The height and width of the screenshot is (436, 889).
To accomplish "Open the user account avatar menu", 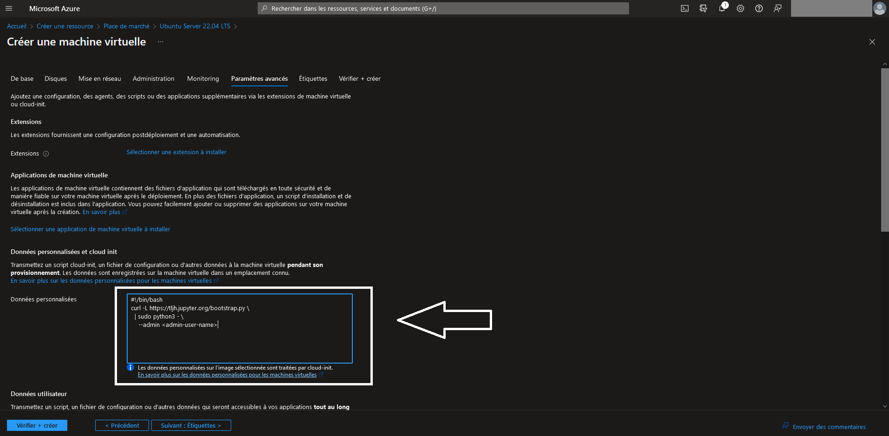I will (880, 8).
